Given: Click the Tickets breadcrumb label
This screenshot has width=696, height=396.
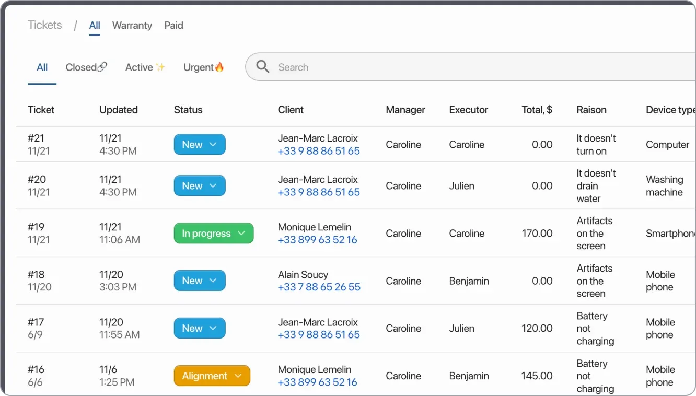Looking at the screenshot, I should coord(44,25).
